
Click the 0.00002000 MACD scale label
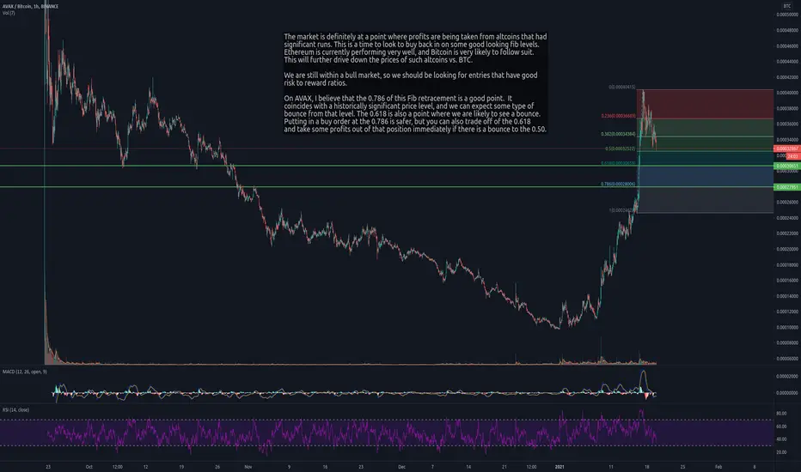click(x=787, y=376)
